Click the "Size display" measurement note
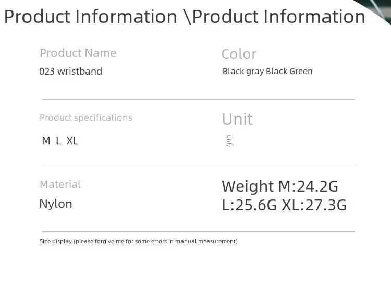This screenshot has height=296, width=391. coord(138,241)
